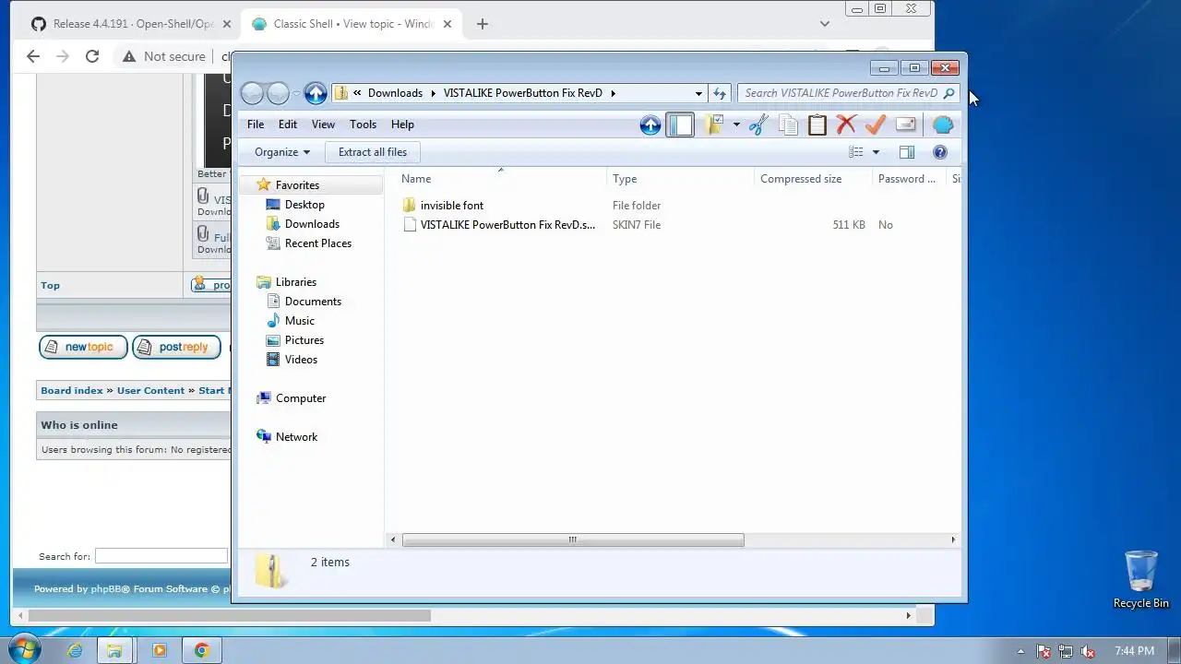Click the browser Reload button

pyautogui.click(x=92, y=56)
